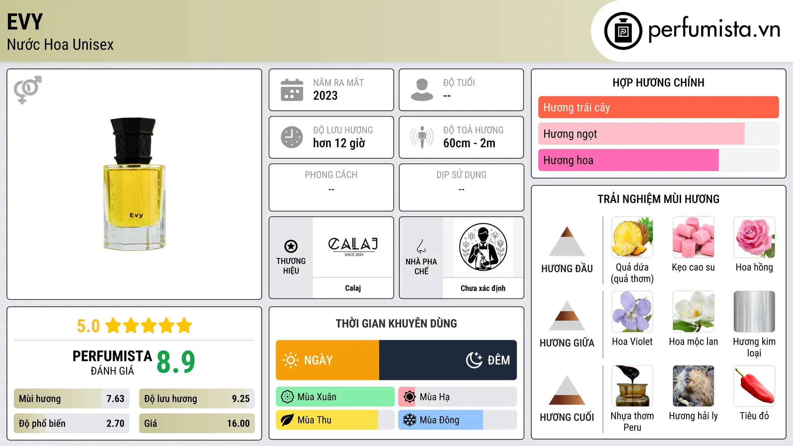Click the nose icon above Nhà pha chế
This screenshot has height=446, width=793.
421,246
